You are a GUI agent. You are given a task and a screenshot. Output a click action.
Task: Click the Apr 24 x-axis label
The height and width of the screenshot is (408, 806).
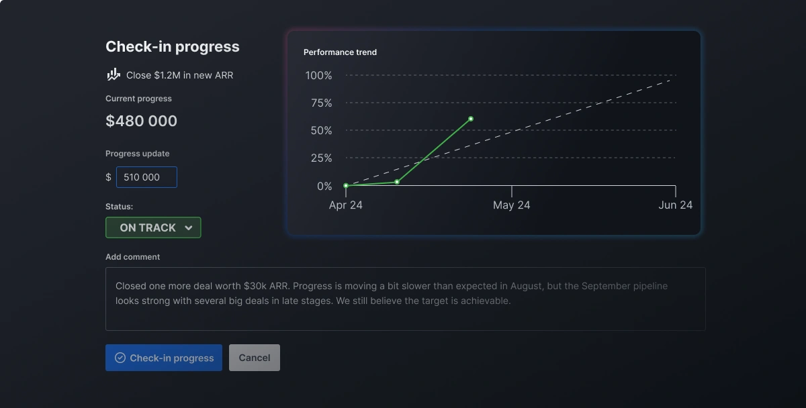click(346, 205)
